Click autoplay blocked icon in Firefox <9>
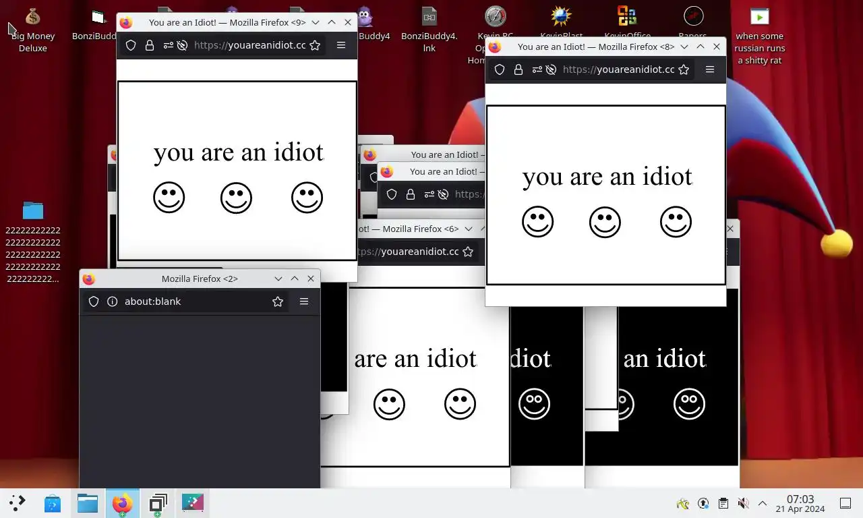863x518 pixels. [x=181, y=45]
